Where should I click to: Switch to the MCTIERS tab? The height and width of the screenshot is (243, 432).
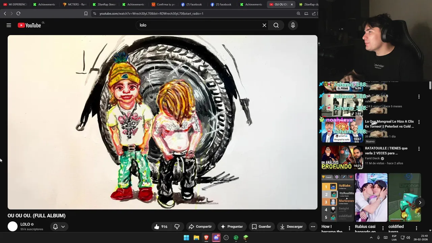75,4
